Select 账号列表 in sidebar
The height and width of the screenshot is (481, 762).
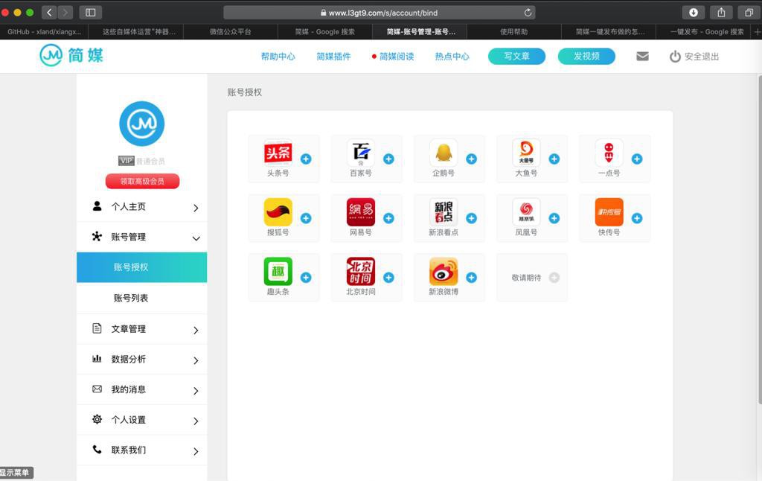tap(142, 298)
